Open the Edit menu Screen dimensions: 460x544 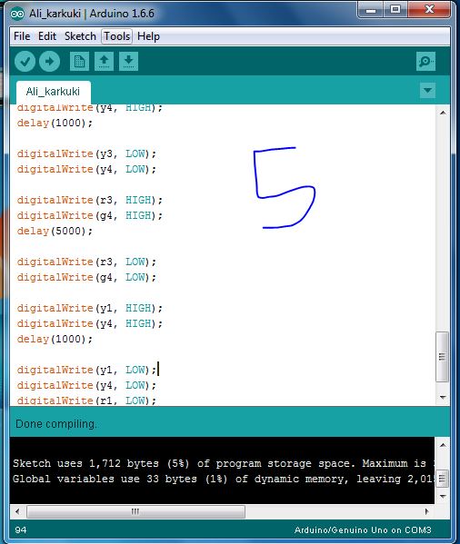click(x=47, y=36)
